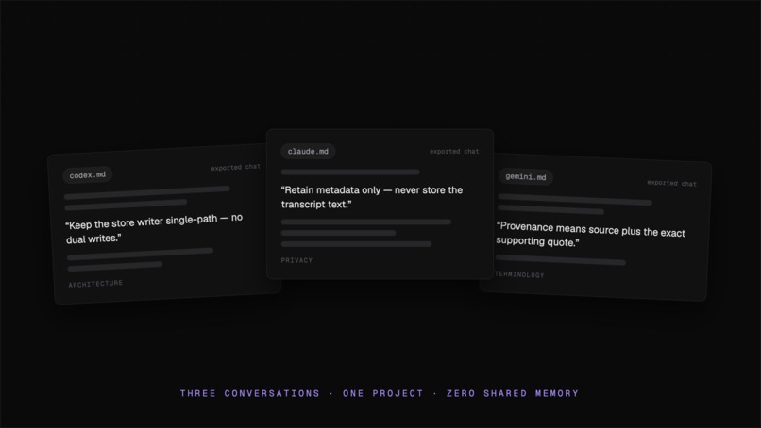The height and width of the screenshot is (428, 761).
Task: Select the 'Provenance means source' quote
Action: click(590, 234)
